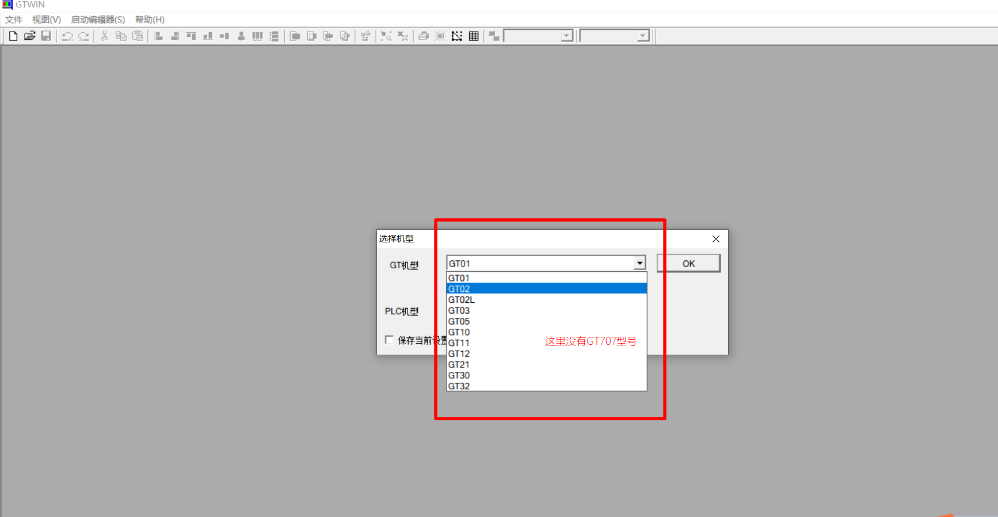Collapse the GT机型 dropdown using its arrow
Viewport: 998px width, 517px height.
coord(639,263)
